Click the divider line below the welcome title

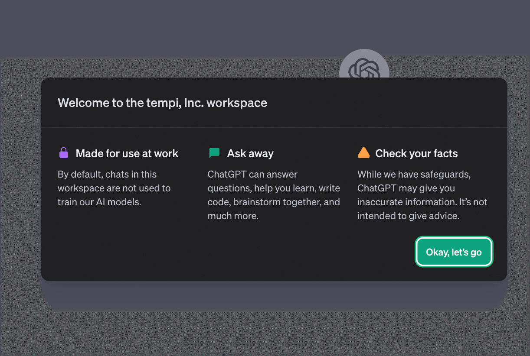point(274,128)
